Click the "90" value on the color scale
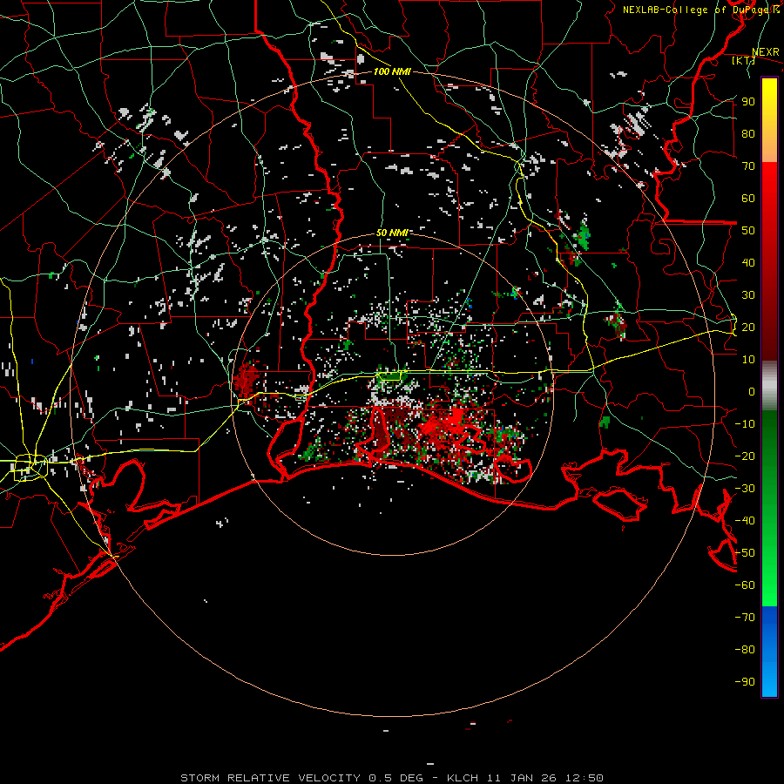This screenshot has height=784, width=784. (748, 102)
